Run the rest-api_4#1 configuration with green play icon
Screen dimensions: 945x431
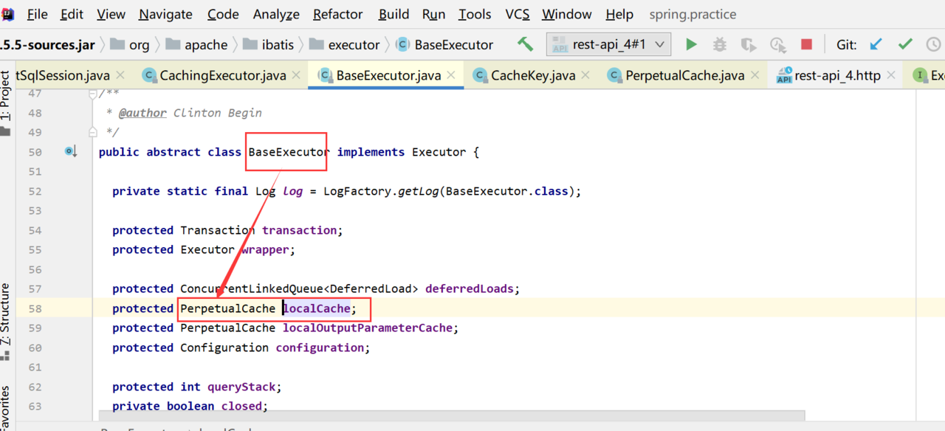[691, 44]
